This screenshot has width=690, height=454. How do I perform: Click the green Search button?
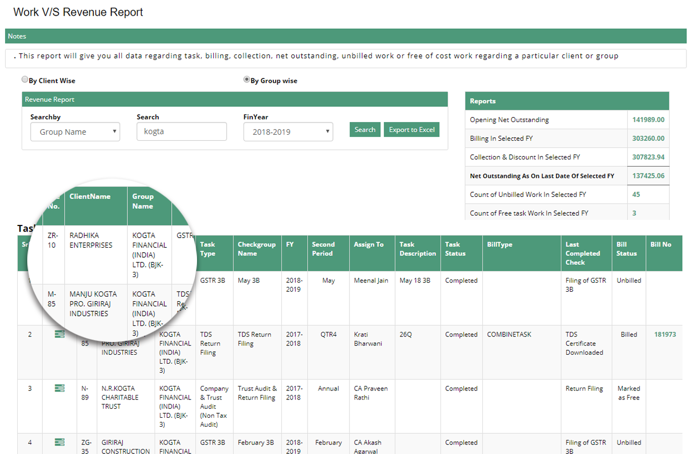365,130
